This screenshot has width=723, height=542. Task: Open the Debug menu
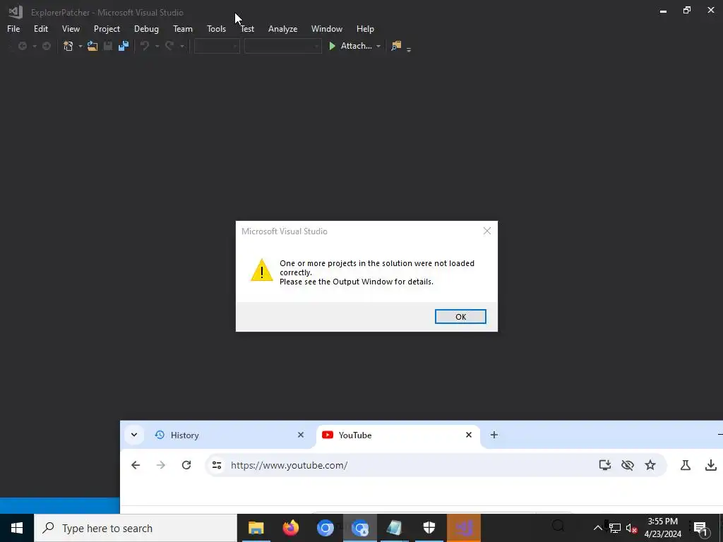(146, 28)
